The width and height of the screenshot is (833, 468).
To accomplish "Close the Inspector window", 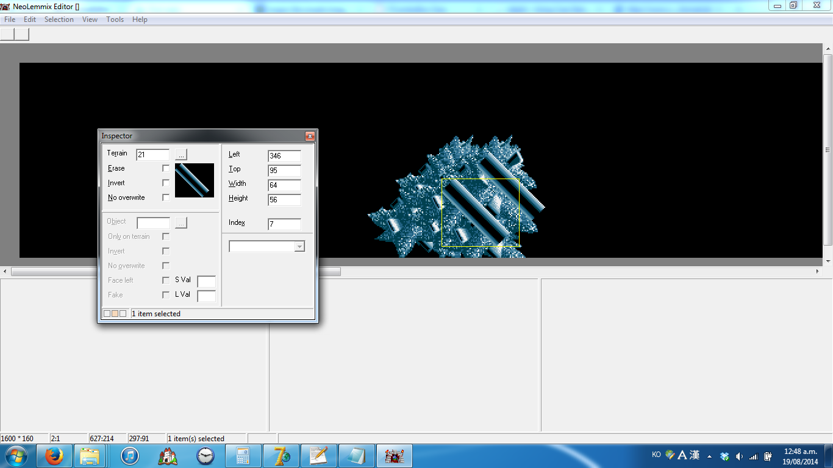I will 310,136.
